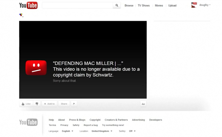Click the YouTube logo in the header
The height and width of the screenshot is (137, 222).
pyautogui.click(x=28, y=5)
